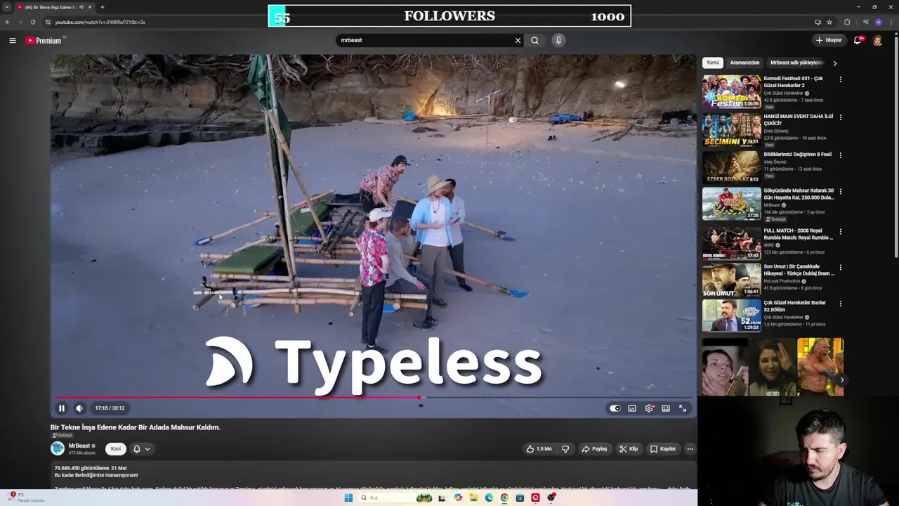Save the video with the Kaydet button
The width and height of the screenshot is (899, 506).
[663, 448]
